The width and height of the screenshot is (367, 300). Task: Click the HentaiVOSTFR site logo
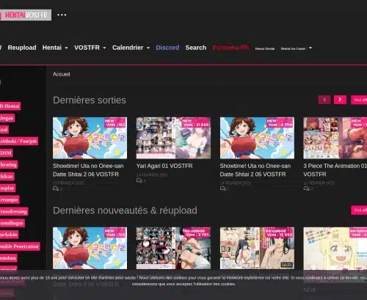[26, 15]
